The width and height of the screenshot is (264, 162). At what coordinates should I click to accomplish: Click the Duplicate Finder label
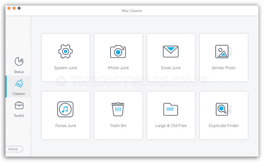pyautogui.click(x=223, y=126)
